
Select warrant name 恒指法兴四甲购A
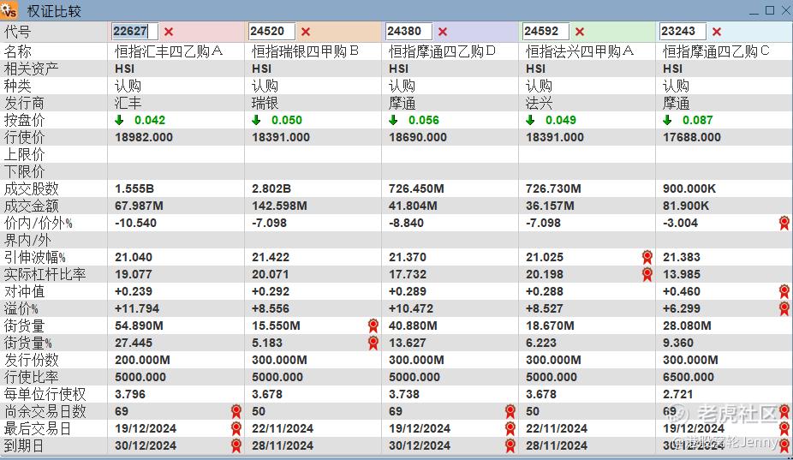pos(580,51)
